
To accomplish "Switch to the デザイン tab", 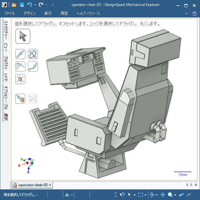I will [29, 13].
